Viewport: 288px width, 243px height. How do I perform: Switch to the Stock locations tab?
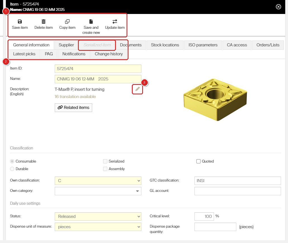coord(165,45)
